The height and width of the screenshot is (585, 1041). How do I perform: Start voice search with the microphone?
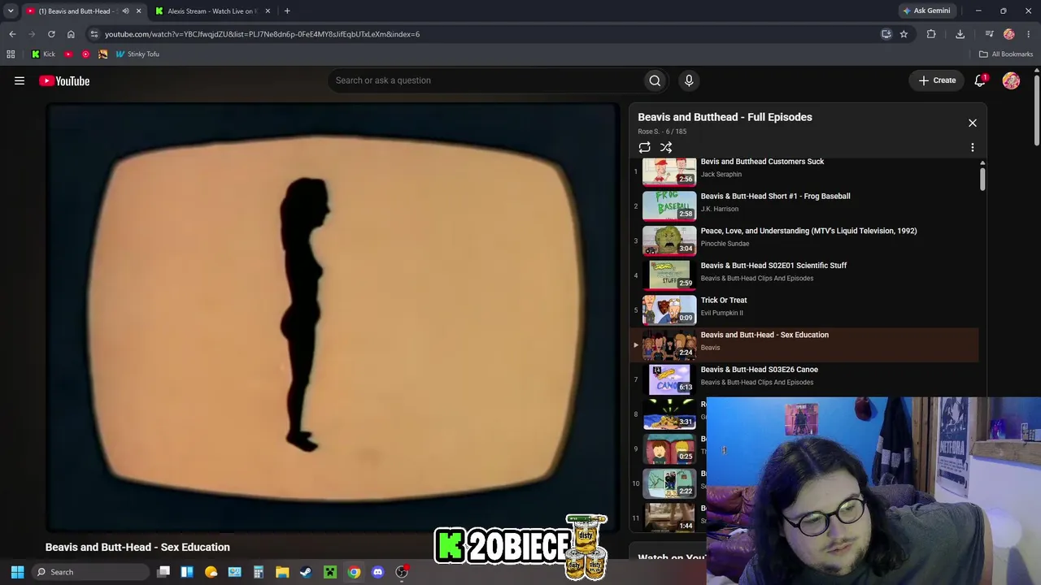(689, 80)
